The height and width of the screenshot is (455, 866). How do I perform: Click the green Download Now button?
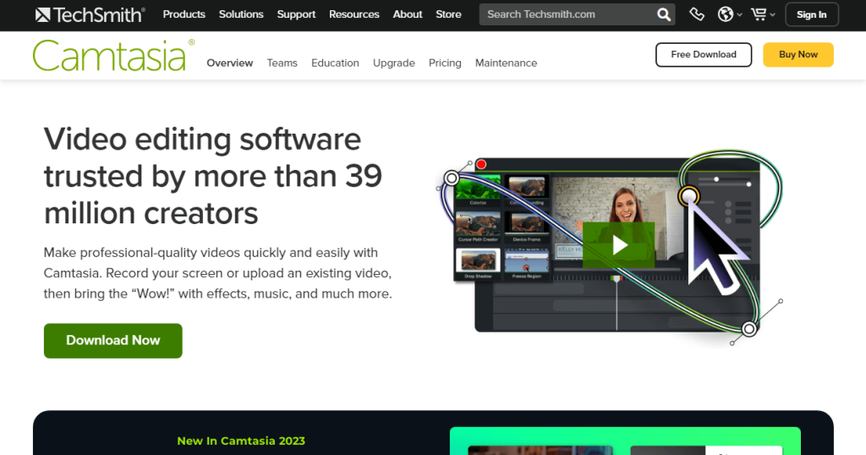(113, 341)
